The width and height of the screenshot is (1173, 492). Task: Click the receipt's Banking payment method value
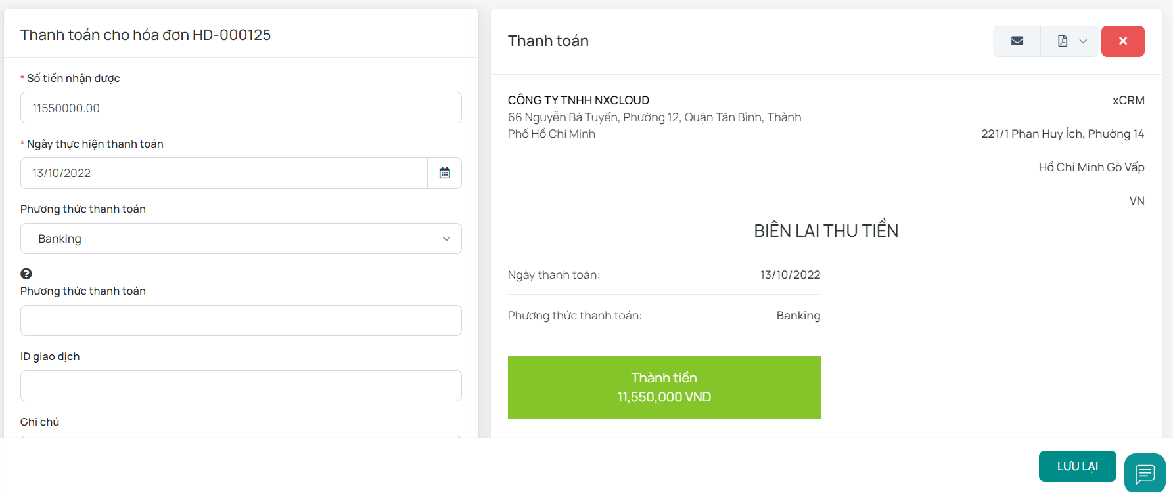click(798, 316)
